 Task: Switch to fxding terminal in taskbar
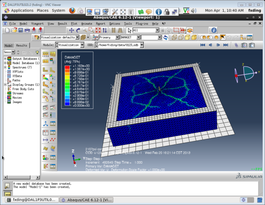pyautogui.click(x=32, y=200)
